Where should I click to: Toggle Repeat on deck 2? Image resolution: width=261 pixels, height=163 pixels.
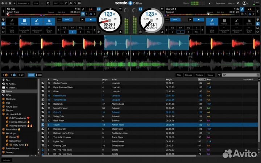point(210,12)
